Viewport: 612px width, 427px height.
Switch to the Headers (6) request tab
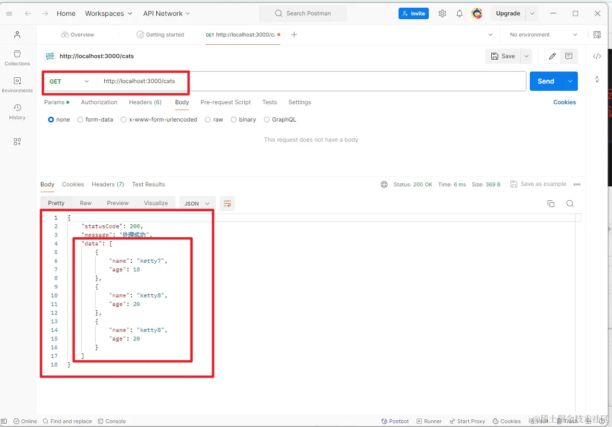[145, 102]
